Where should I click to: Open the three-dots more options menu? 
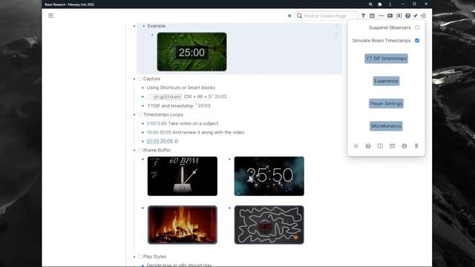click(381, 16)
